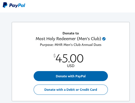Image resolution: width=135 pixels, height=103 pixels.
Task: Donate with PayPal using the blue button
Action: (x=71, y=76)
